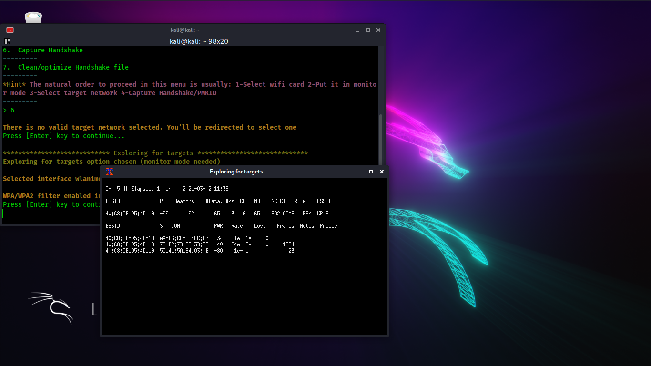Click the '> 6' prompt input line

[9, 110]
